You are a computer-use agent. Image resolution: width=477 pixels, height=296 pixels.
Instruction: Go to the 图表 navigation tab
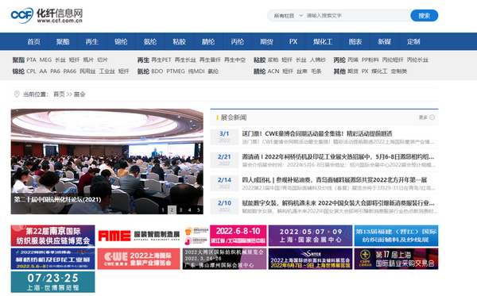pyautogui.click(x=355, y=41)
